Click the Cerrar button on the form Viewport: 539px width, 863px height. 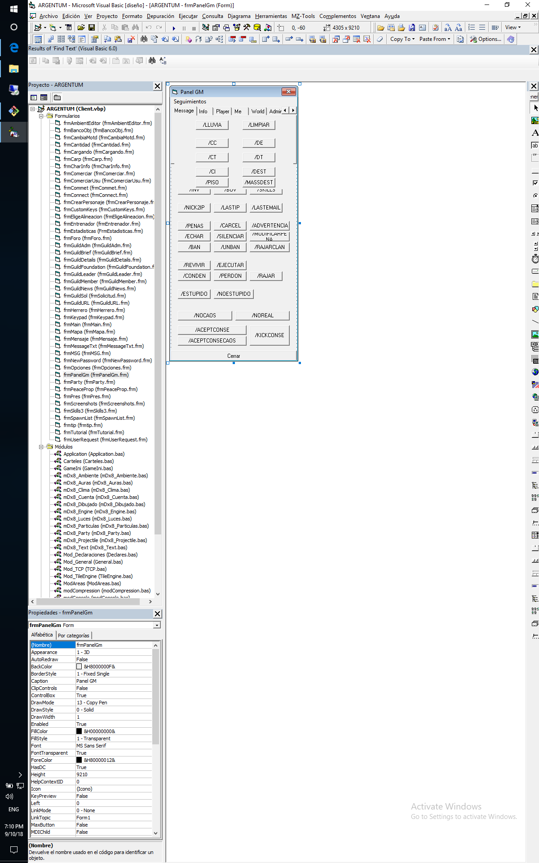[234, 356]
